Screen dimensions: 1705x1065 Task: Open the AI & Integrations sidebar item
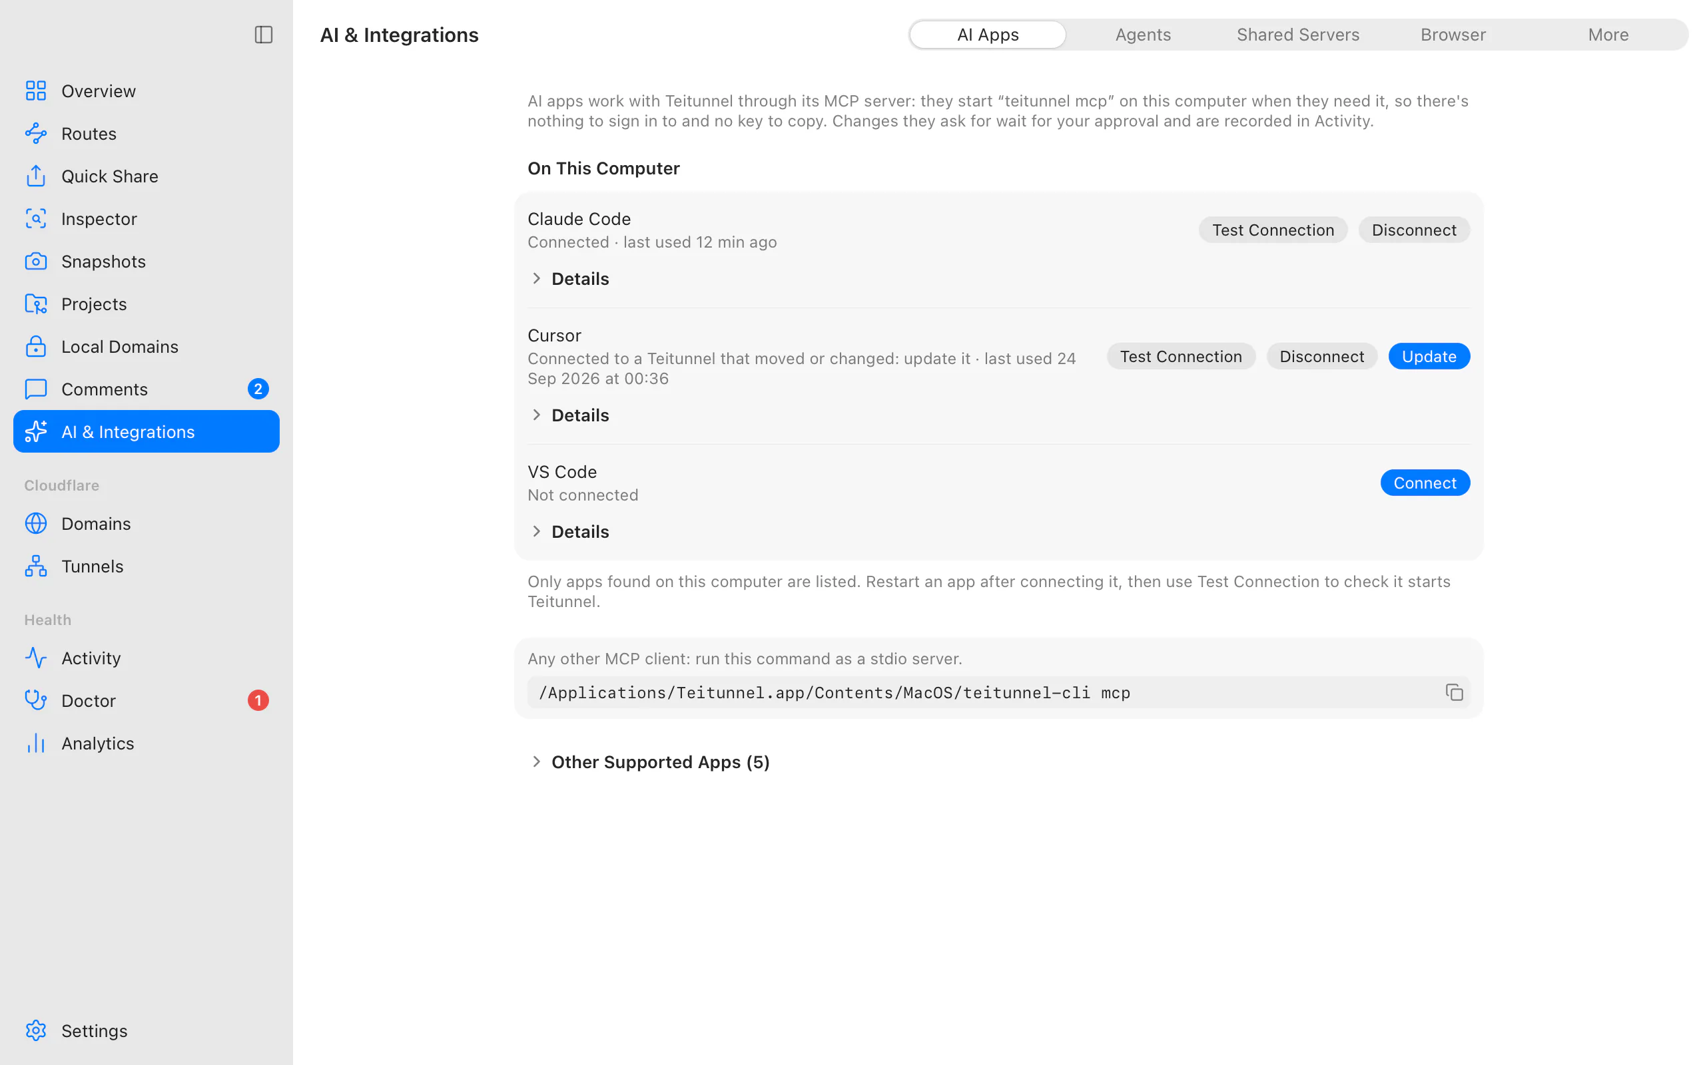click(147, 432)
